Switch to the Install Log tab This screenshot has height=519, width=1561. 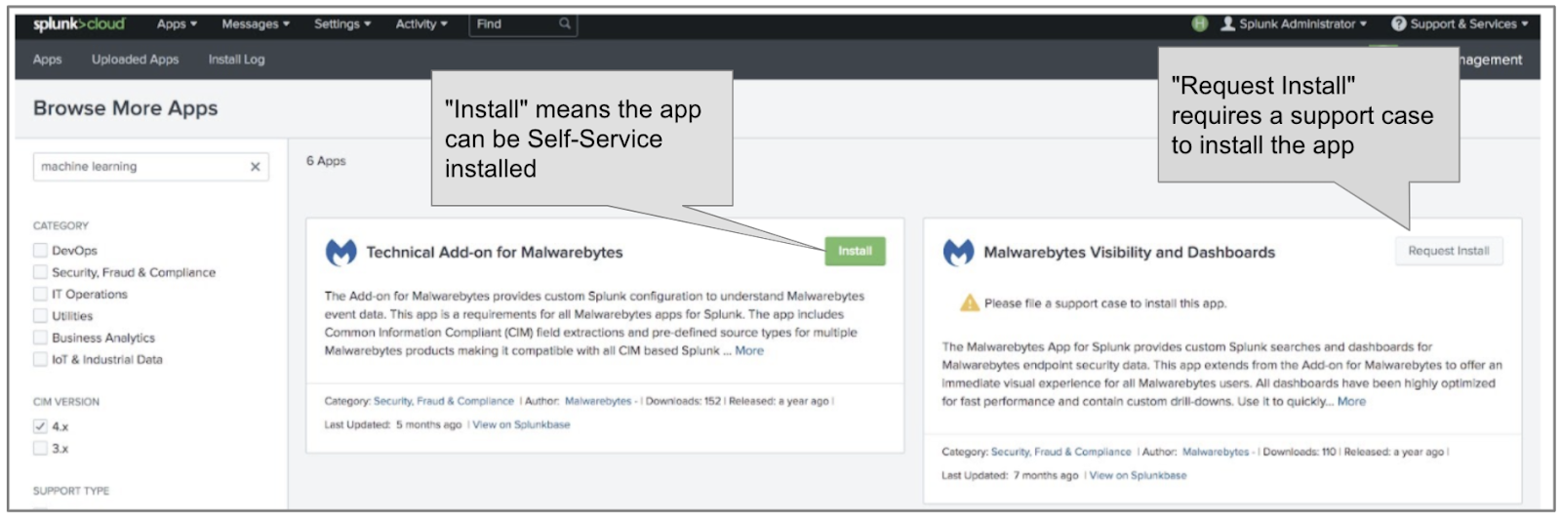[236, 60]
